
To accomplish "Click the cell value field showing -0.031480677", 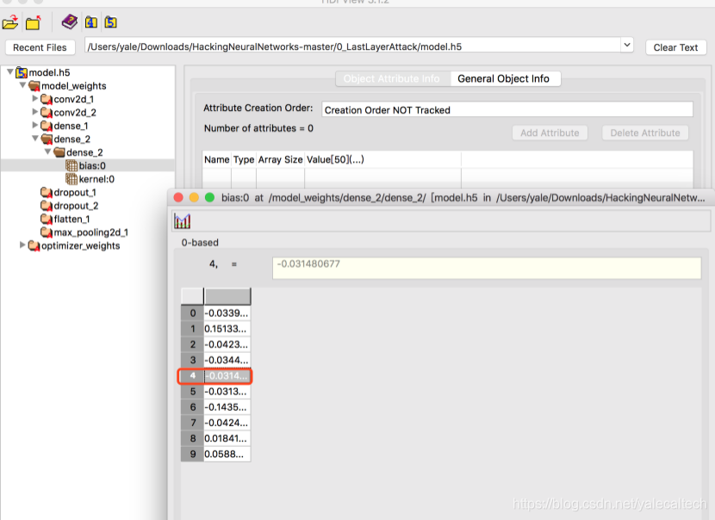I will pyautogui.click(x=487, y=268).
